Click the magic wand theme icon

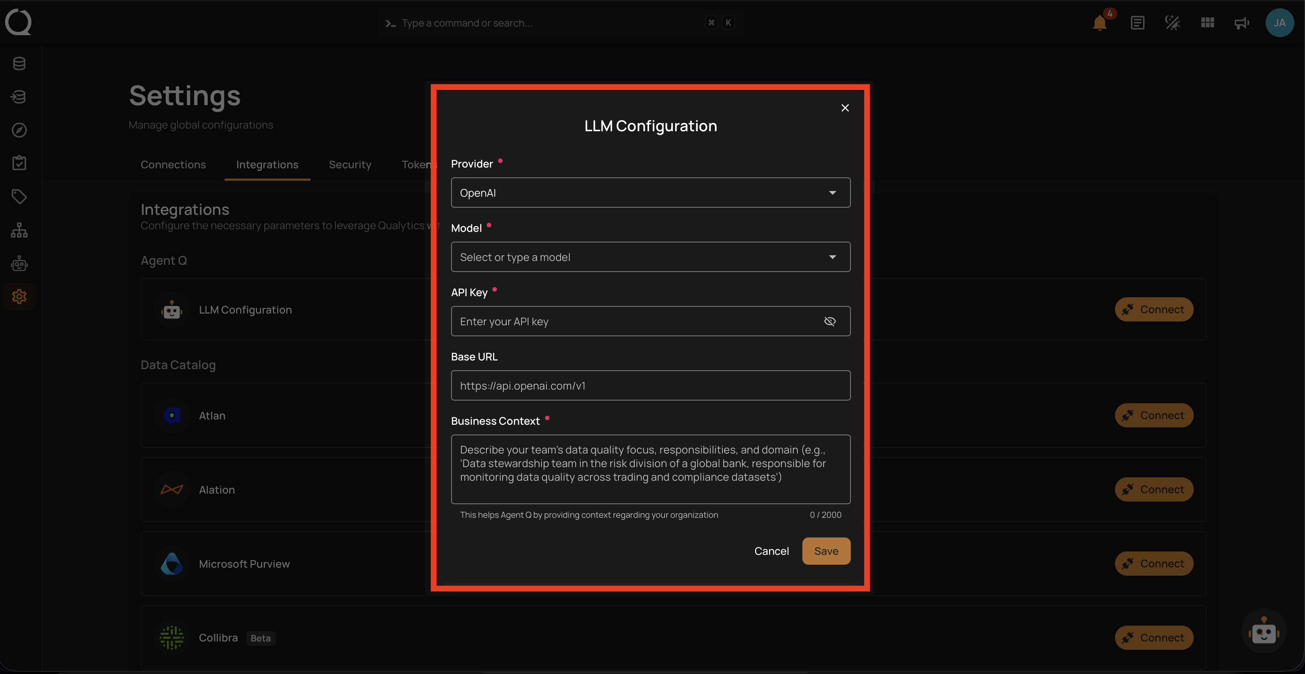tap(1172, 23)
